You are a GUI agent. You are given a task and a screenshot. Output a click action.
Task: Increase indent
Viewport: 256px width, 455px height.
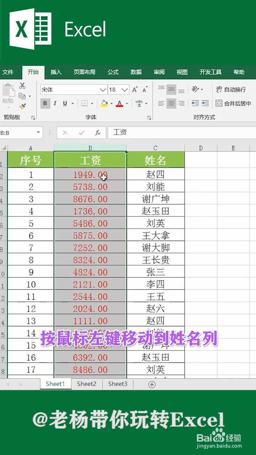[x=205, y=103]
